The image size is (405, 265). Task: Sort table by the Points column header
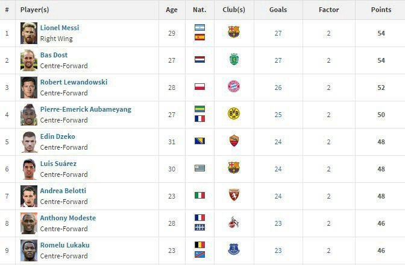[381, 10]
